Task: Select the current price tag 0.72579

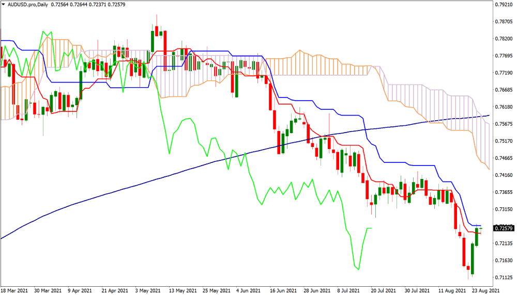Action: click(x=503, y=228)
